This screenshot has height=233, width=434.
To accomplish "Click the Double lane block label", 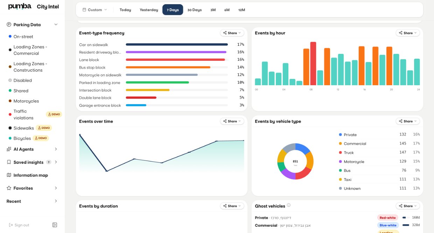I will pos(95,98).
